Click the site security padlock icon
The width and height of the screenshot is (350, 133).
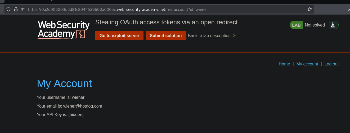[16, 9]
